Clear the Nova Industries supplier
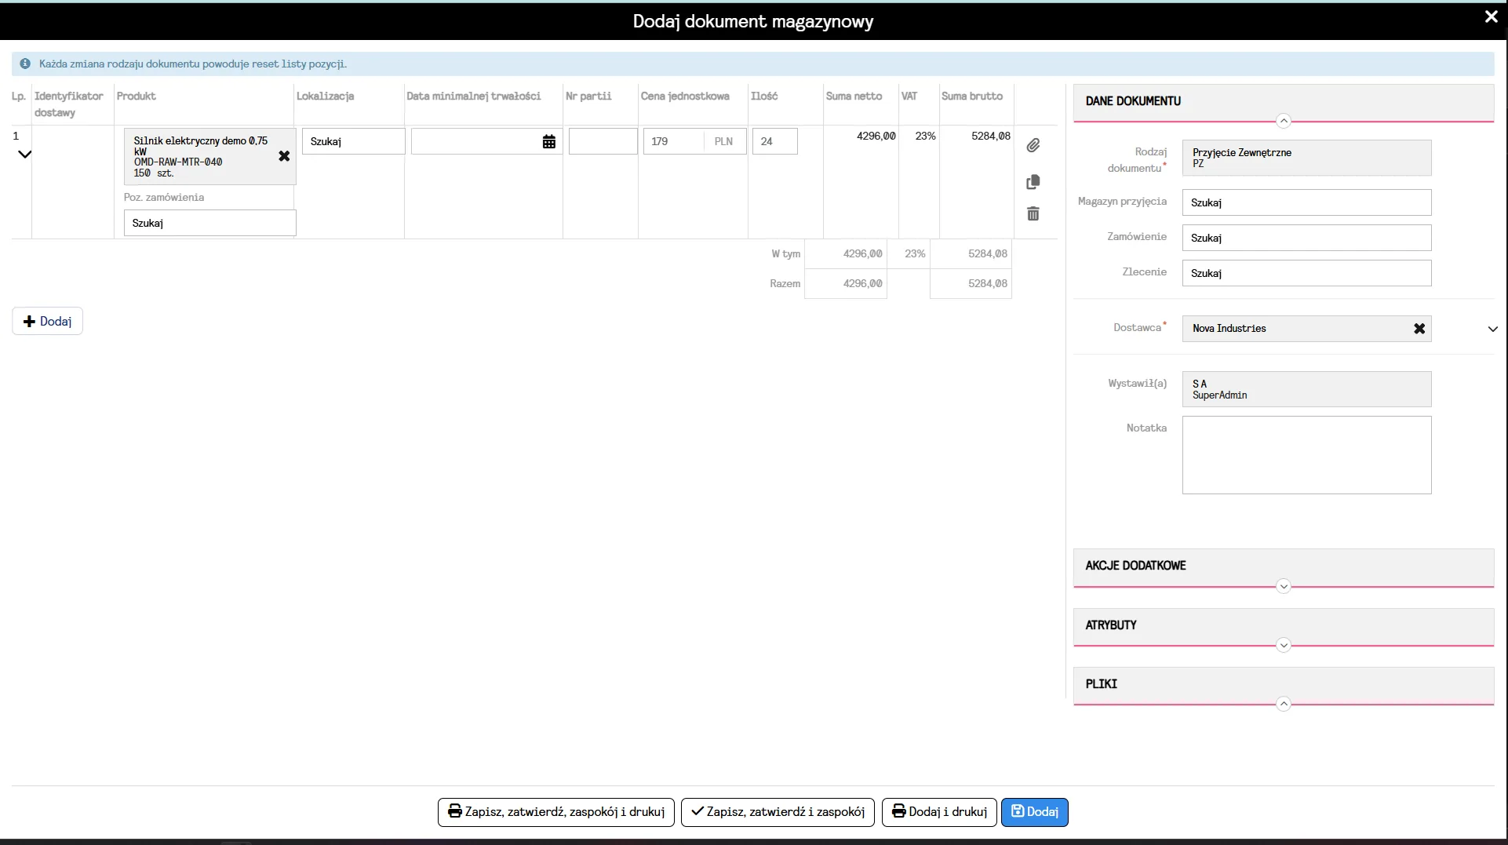Image resolution: width=1508 pixels, height=845 pixels. [1419, 329]
